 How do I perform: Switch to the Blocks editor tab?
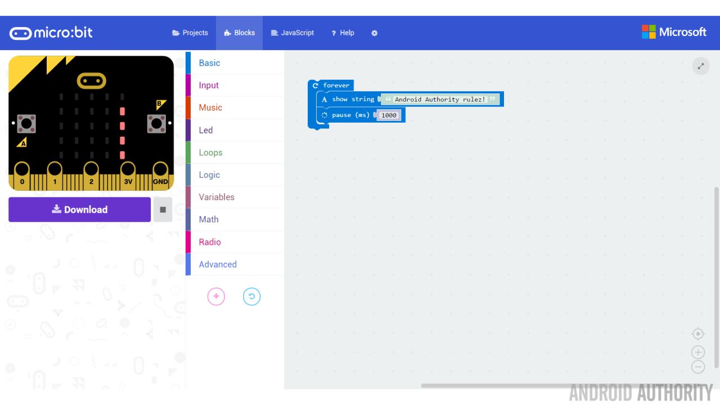(x=239, y=33)
